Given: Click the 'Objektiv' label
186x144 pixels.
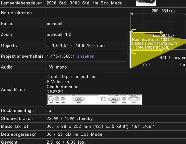Looking at the screenshot, I should tap(9, 45).
